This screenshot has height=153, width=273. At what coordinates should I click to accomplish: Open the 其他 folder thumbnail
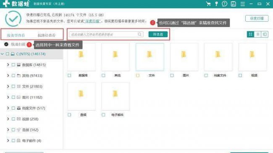tap(115, 57)
